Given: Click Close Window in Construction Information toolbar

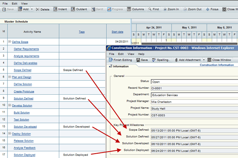Looking at the screenshot, I should click(219, 60).
